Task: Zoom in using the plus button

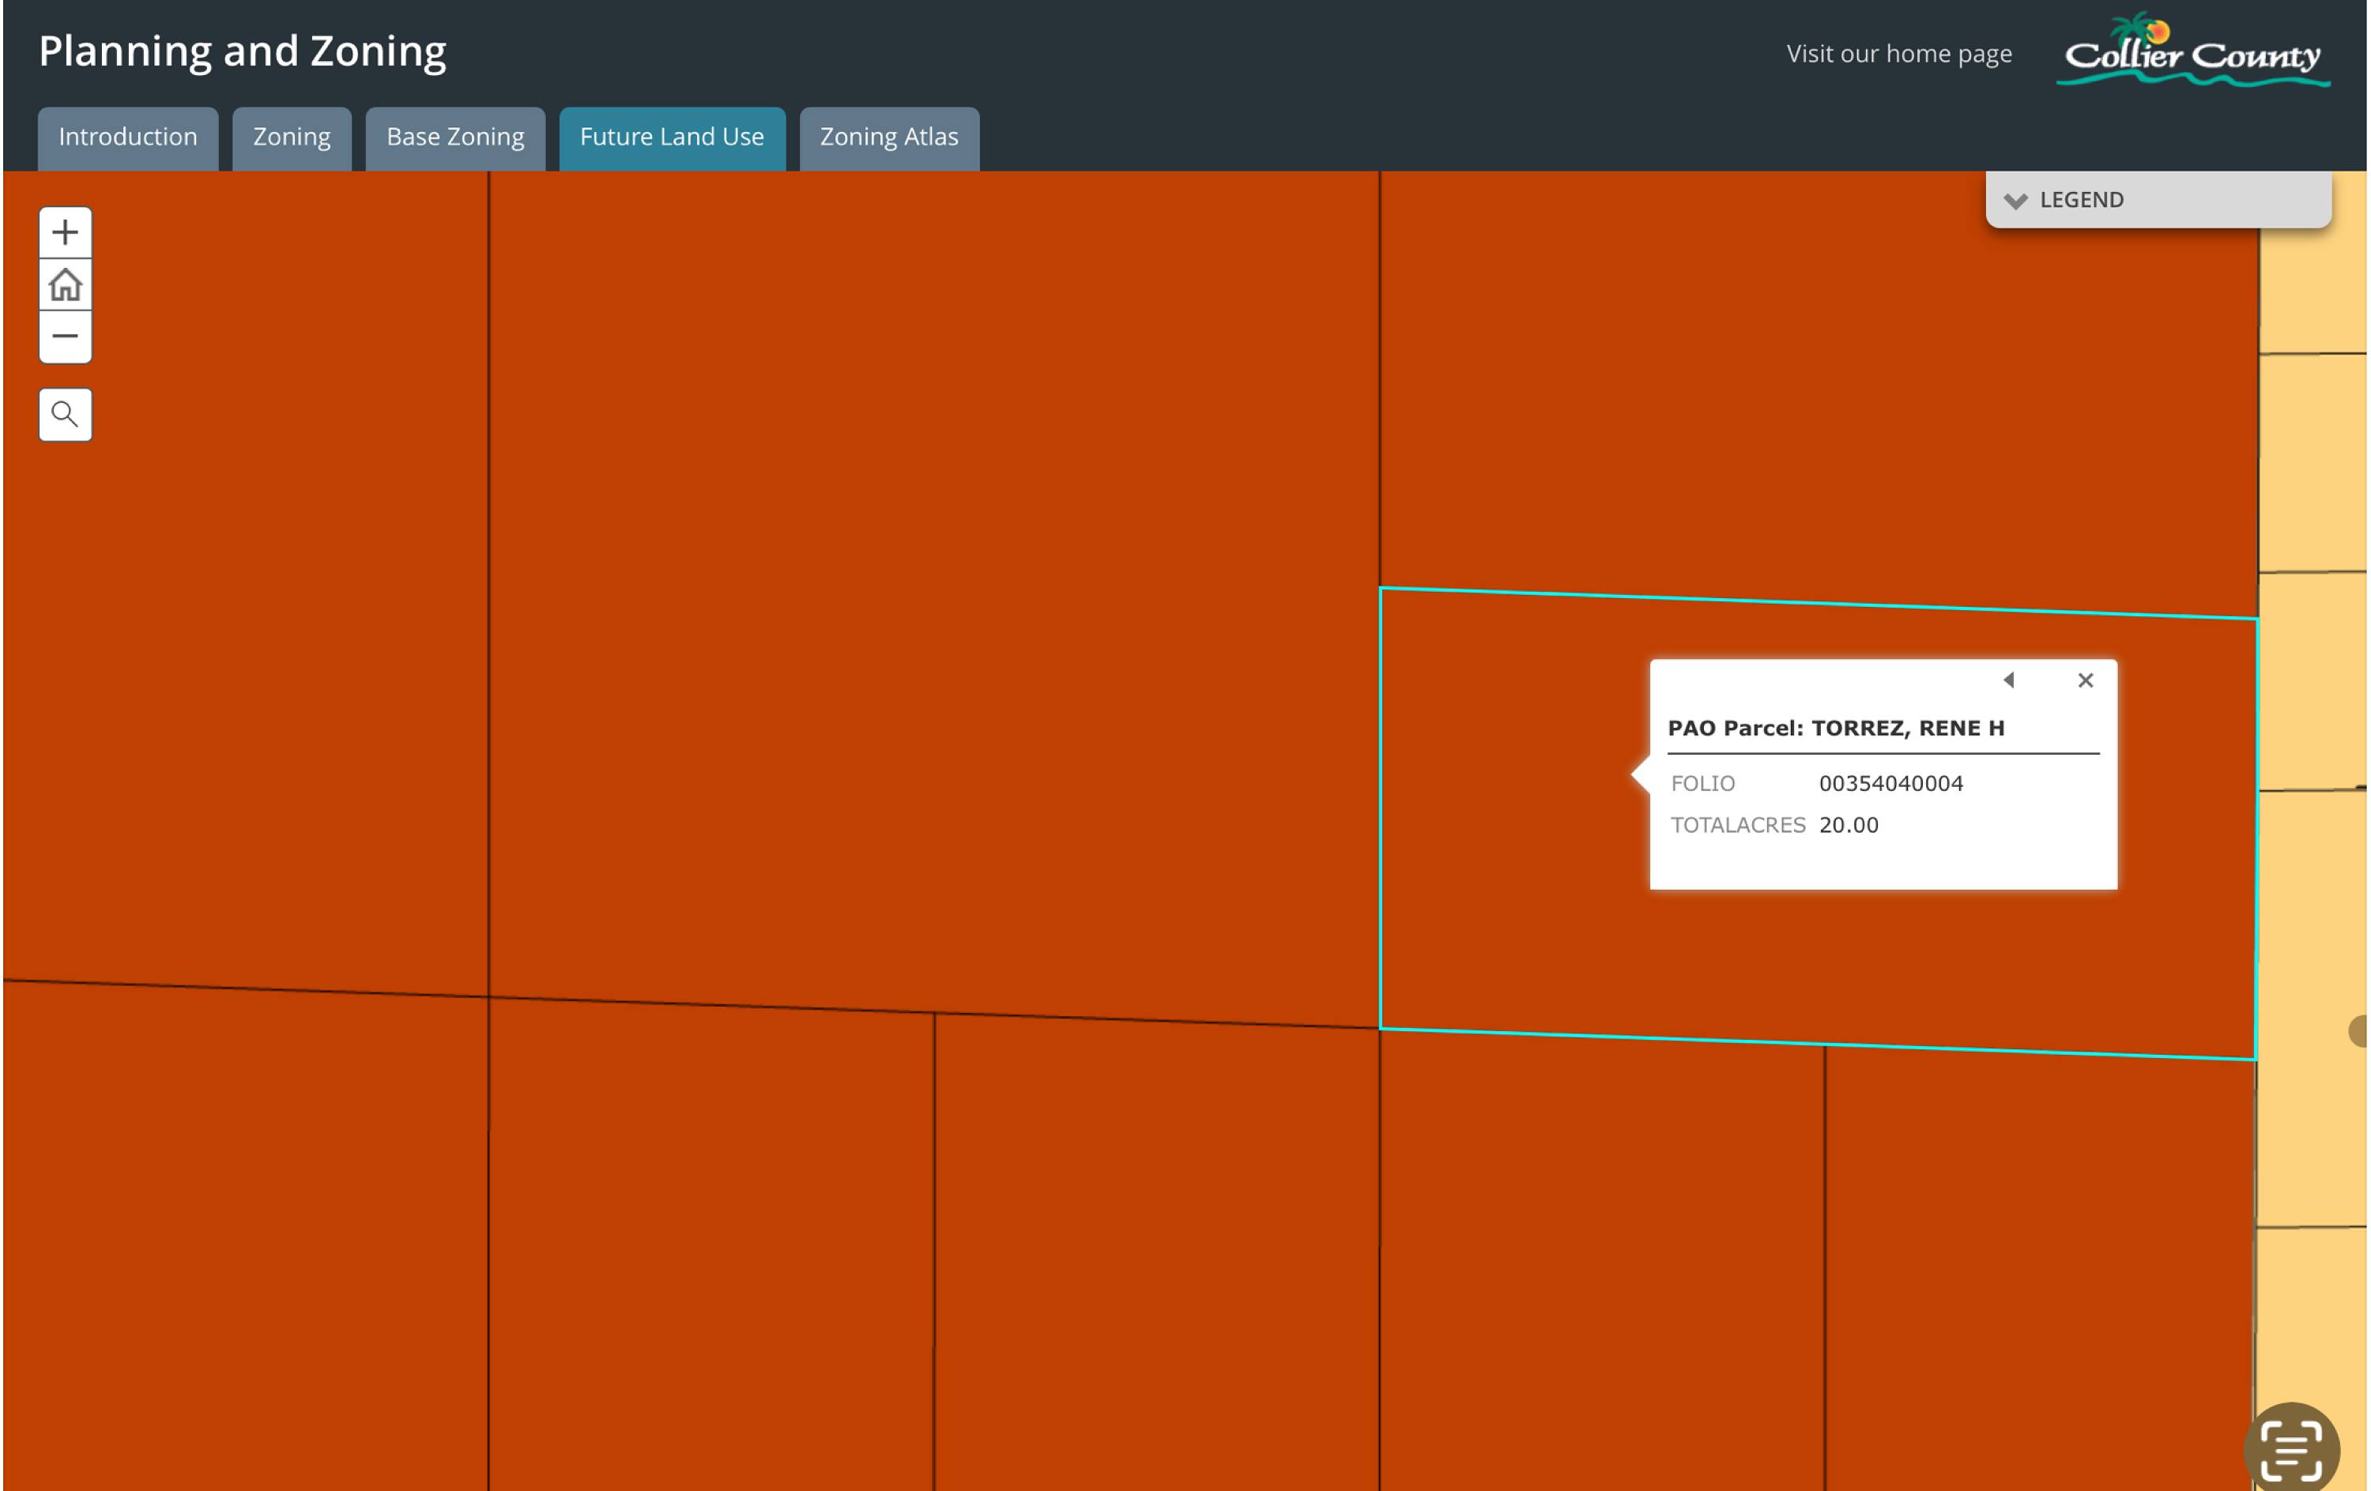Action: tap(65, 232)
